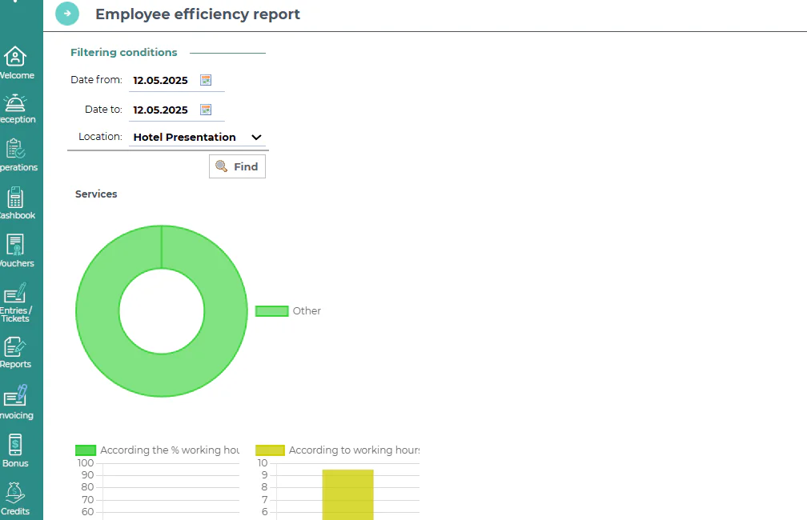Open the Credits money bag icon
807x520 pixels.
(15, 493)
